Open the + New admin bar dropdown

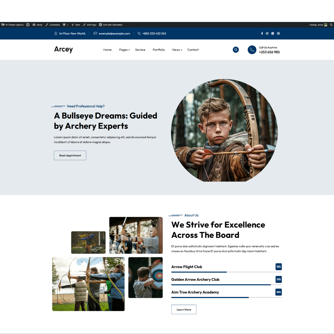(x=76, y=25)
